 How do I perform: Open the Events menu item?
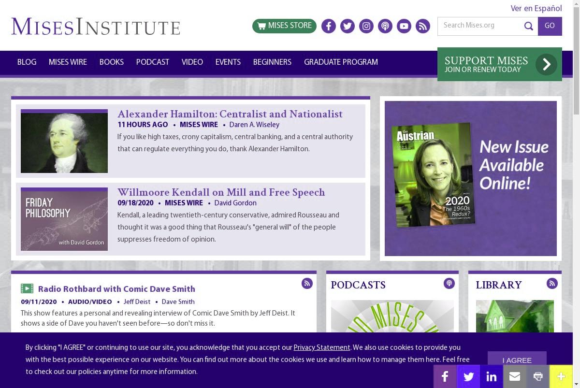point(228,62)
